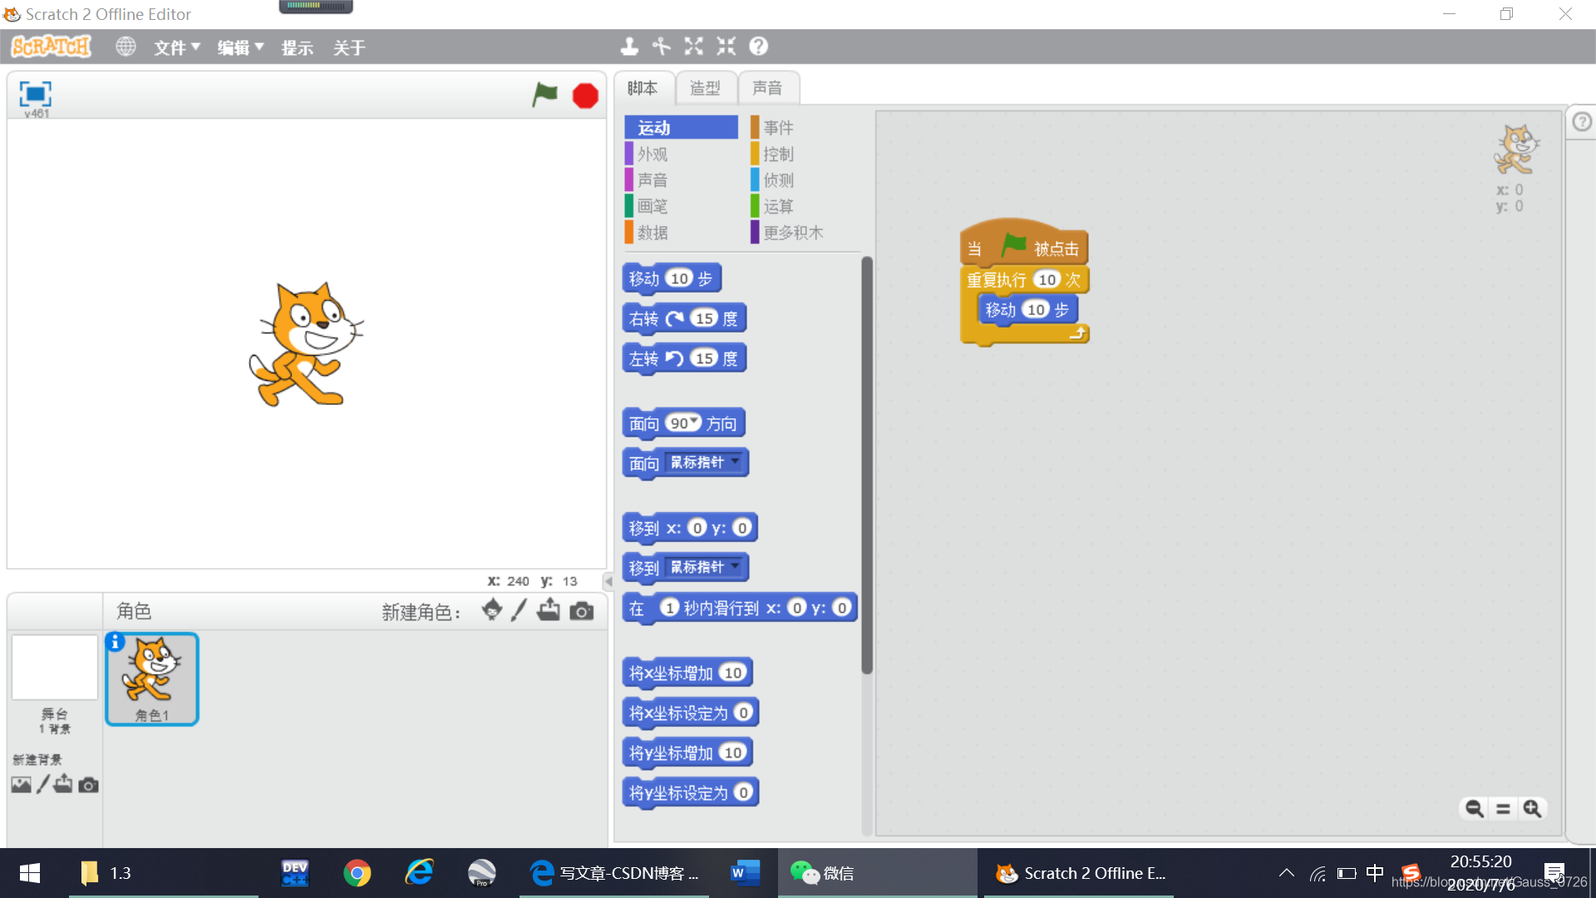Open 编辑 Edit menu
The width and height of the screenshot is (1596, 898).
pyautogui.click(x=237, y=47)
